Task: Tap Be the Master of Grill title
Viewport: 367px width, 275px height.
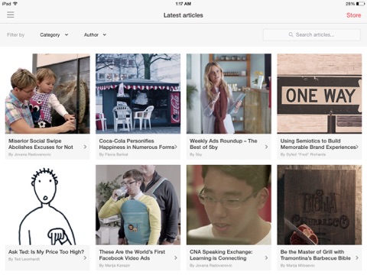Action: [315, 255]
